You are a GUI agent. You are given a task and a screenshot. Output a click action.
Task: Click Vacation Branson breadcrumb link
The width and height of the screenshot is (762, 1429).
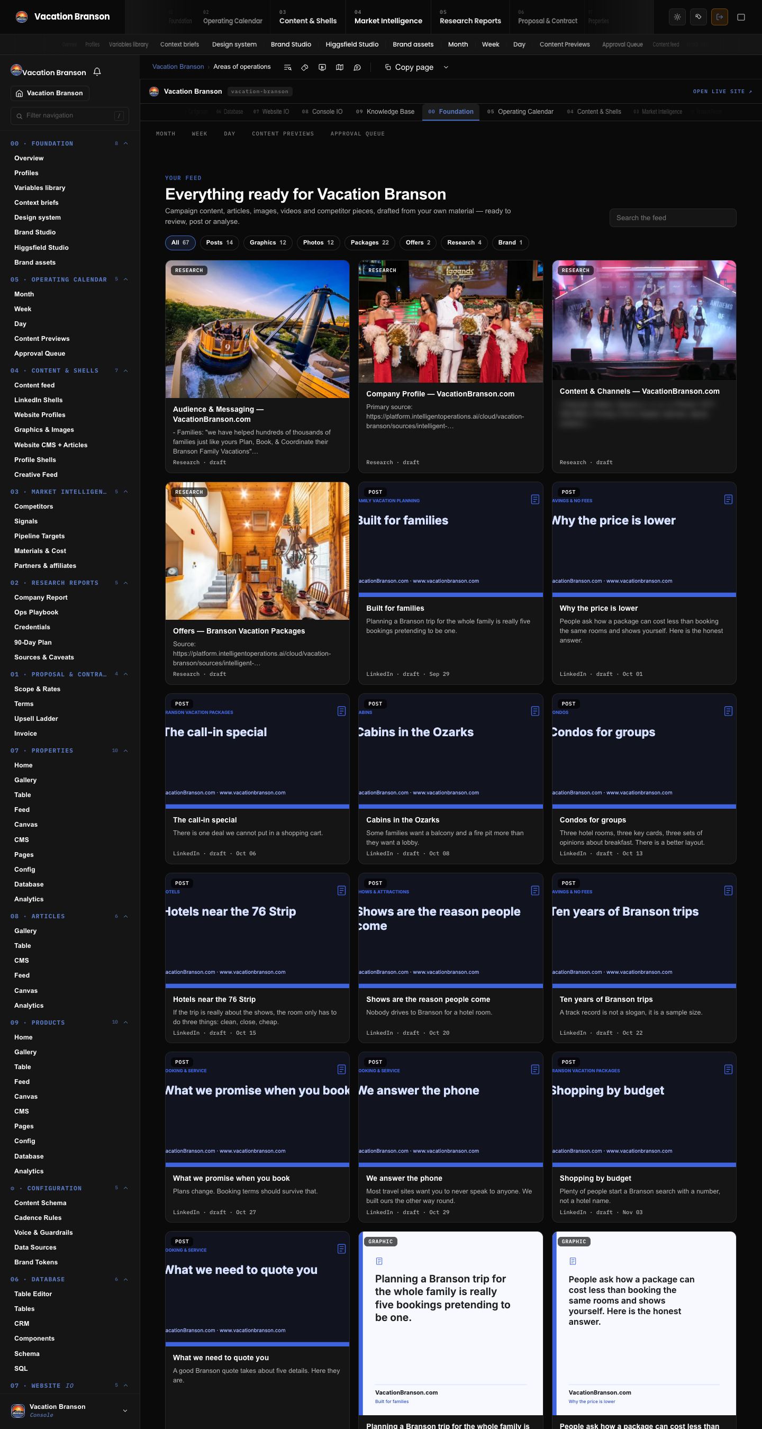(178, 67)
